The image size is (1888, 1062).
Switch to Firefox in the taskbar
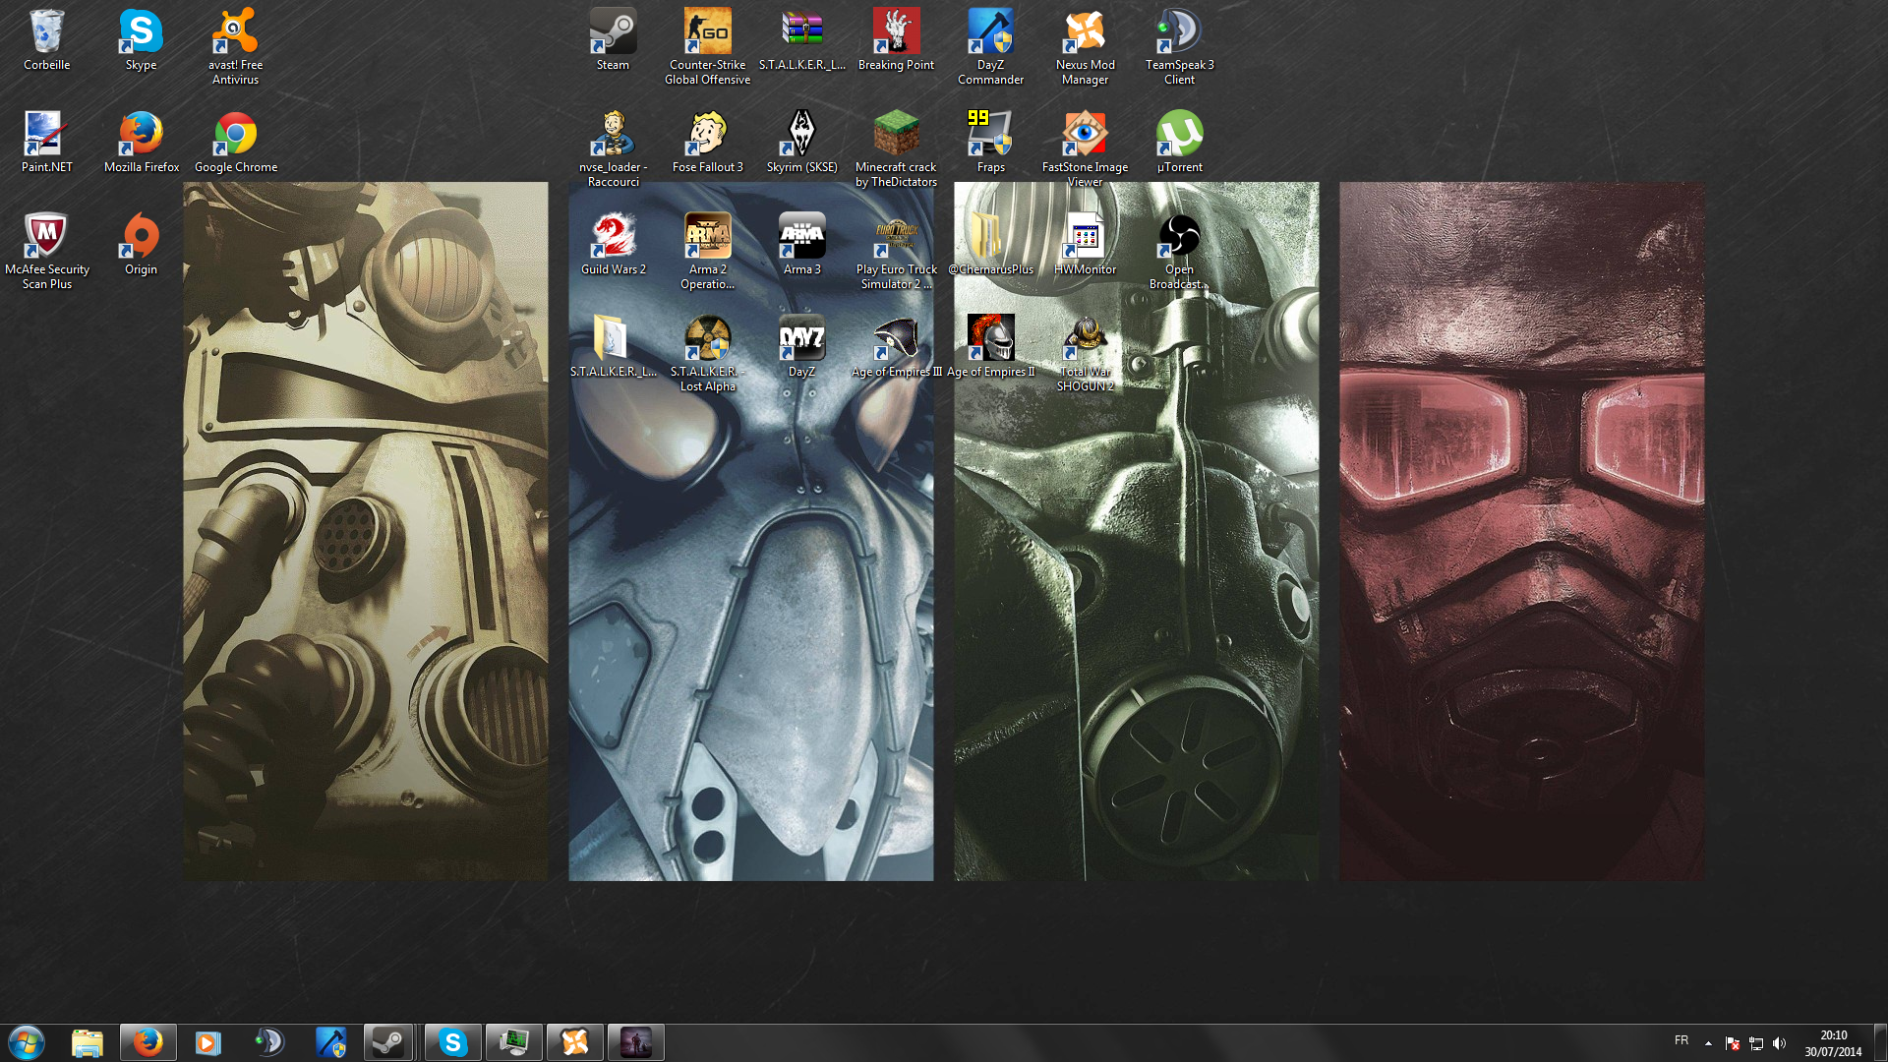pos(148,1042)
